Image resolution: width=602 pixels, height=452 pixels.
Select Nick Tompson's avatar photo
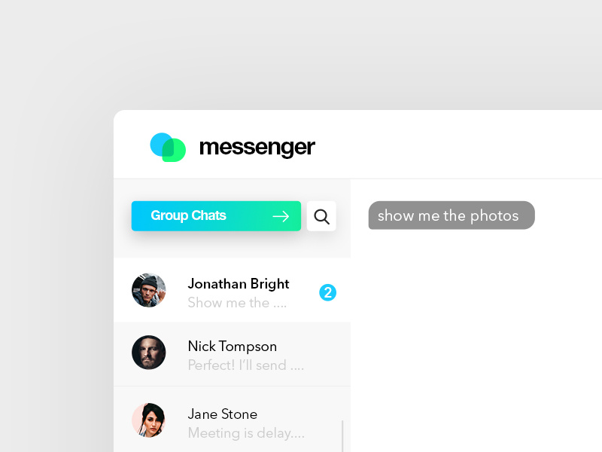(x=148, y=353)
